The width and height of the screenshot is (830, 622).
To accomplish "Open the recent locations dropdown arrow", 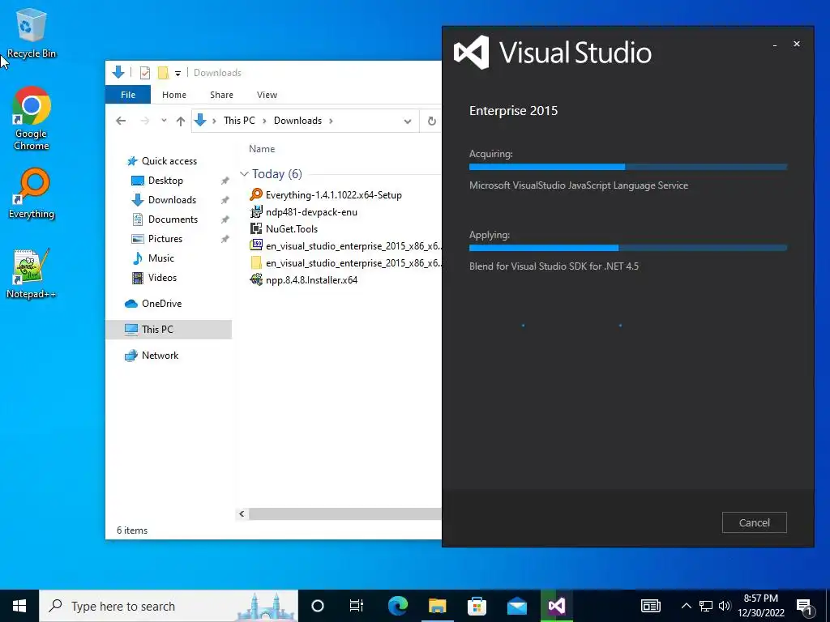I will click(164, 121).
